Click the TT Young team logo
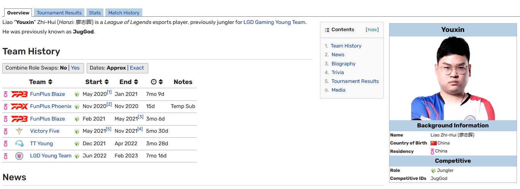520x189 pixels. [x=19, y=144]
